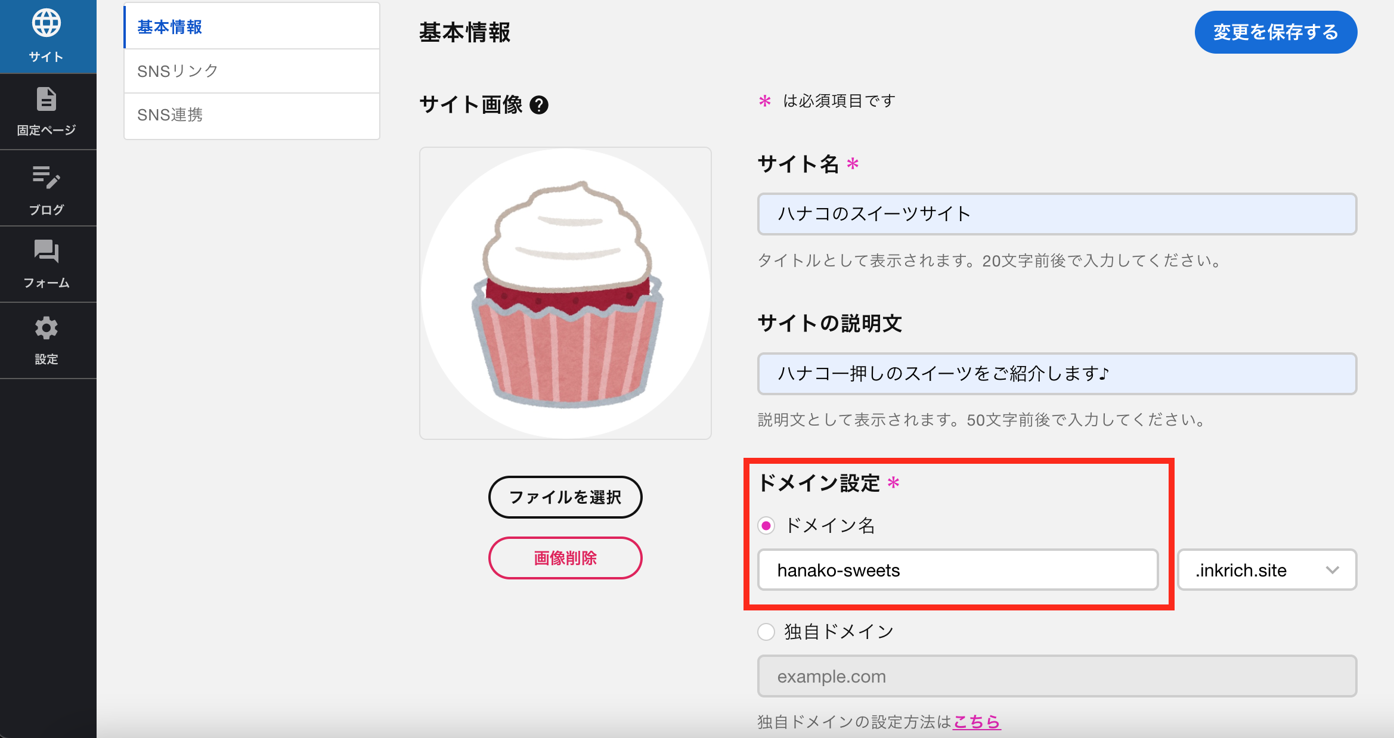
Task: Click the hanako-sweets domain name field
Action: (x=958, y=570)
